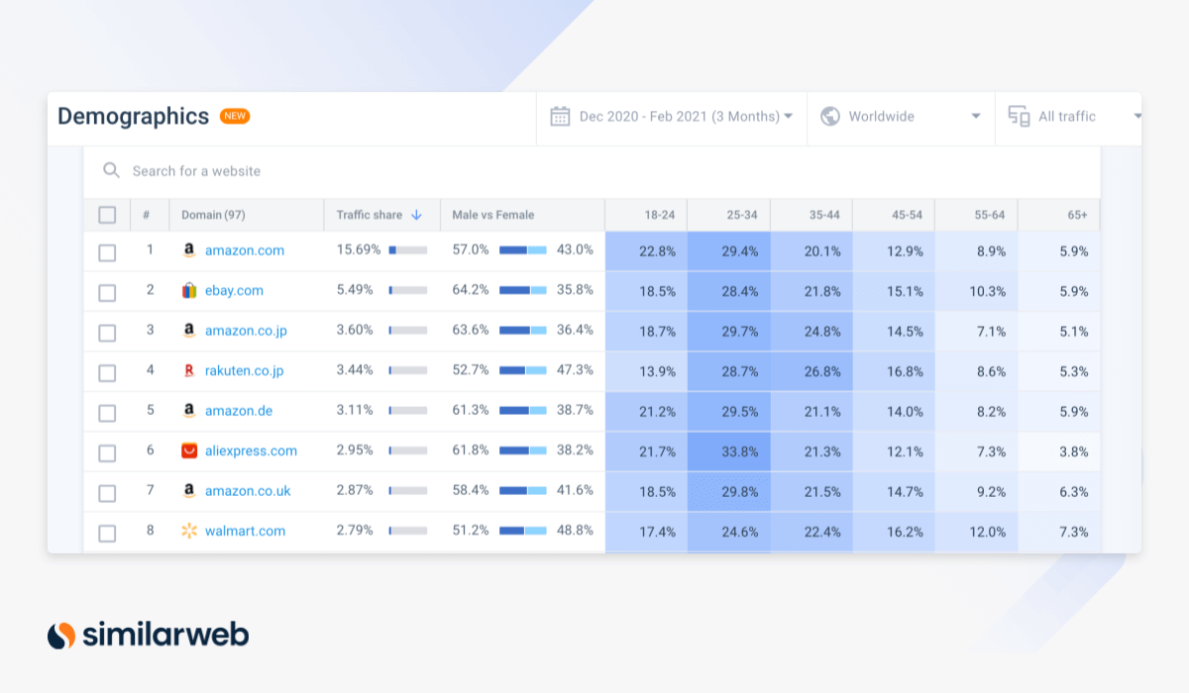The image size is (1189, 693).
Task: Click the 3.8% aliexpress 65+ cell
Action: point(1058,451)
